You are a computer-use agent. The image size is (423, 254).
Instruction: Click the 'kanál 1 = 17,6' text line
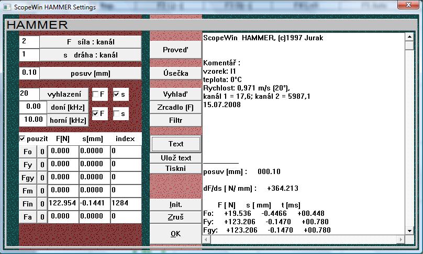[257, 97]
